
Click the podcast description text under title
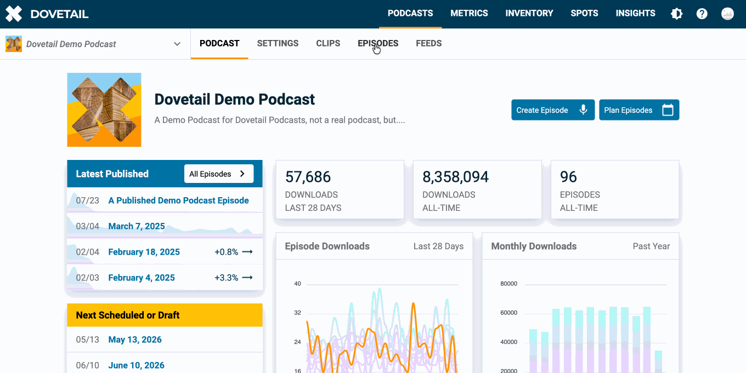pyautogui.click(x=280, y=120)
